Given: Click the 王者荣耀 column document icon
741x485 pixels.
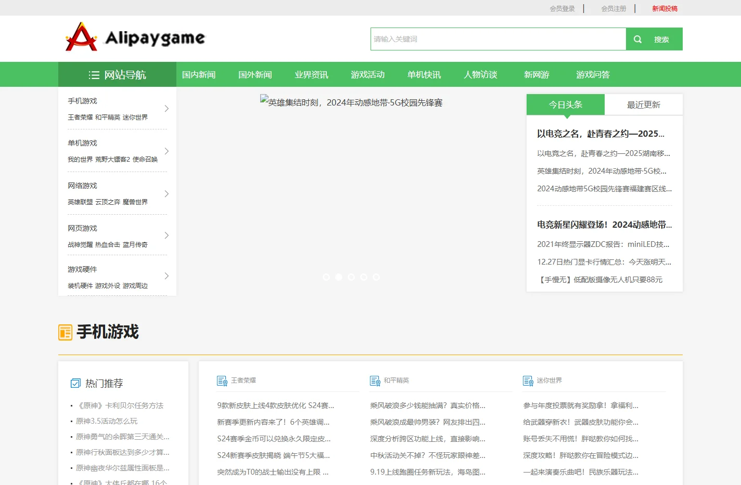Looking at the screenshot, I should 222,381.
